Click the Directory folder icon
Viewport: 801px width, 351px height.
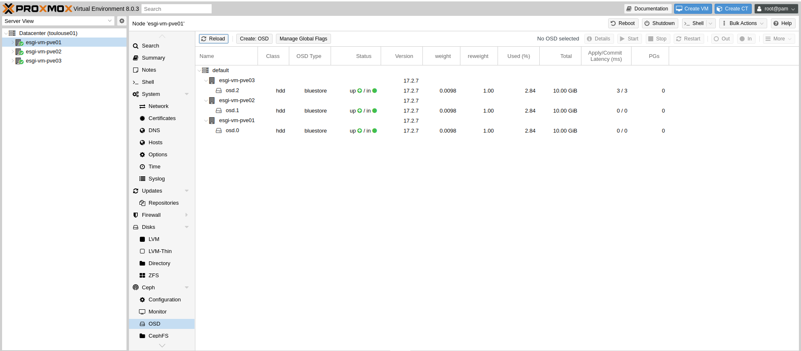tap(142, 263)
